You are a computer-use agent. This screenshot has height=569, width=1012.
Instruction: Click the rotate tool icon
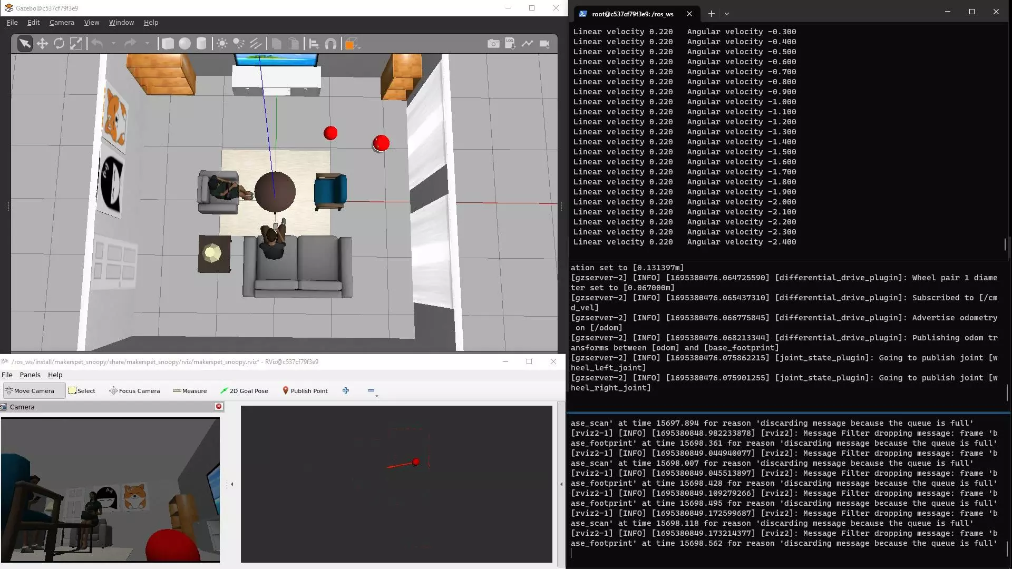59,44
